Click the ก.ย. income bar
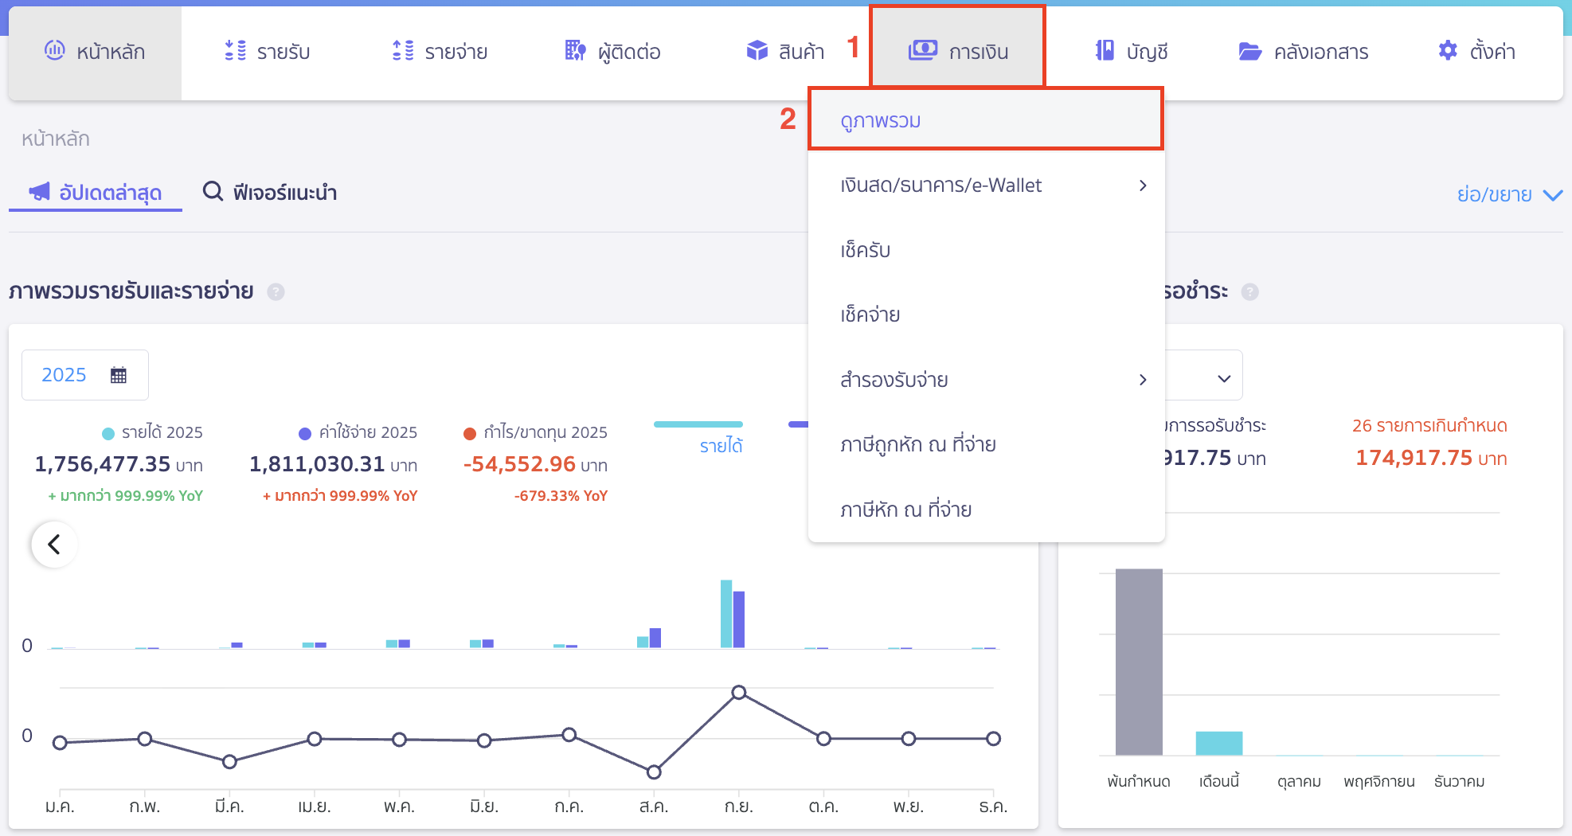1572x836 pixels. [726, 614]
